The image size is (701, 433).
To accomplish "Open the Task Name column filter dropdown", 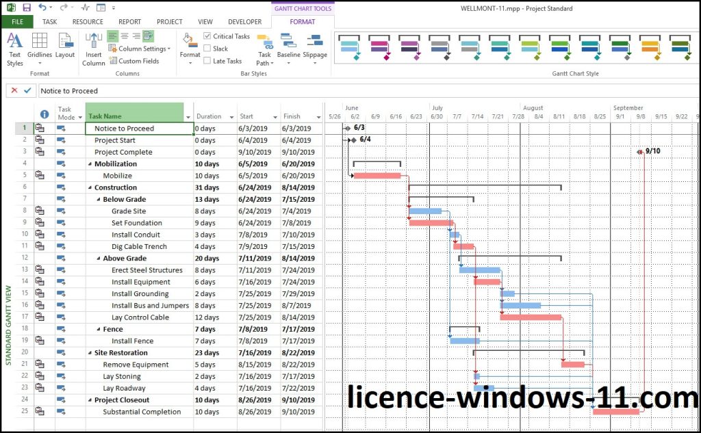I will 180,116.
